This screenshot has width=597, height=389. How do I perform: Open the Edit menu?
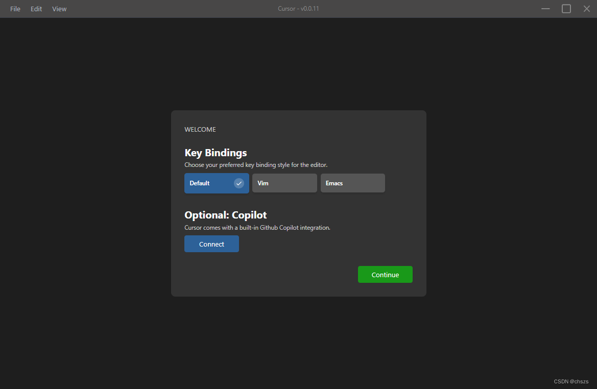36,9
